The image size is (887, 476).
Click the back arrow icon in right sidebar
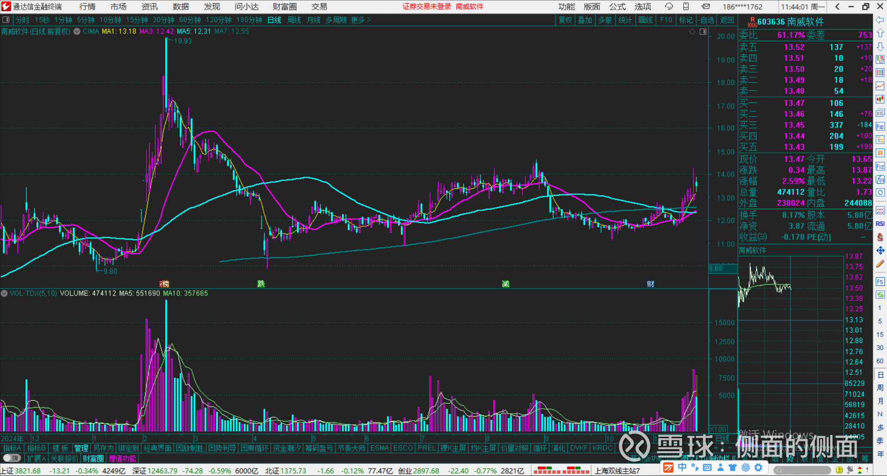(x=880, y=20)
